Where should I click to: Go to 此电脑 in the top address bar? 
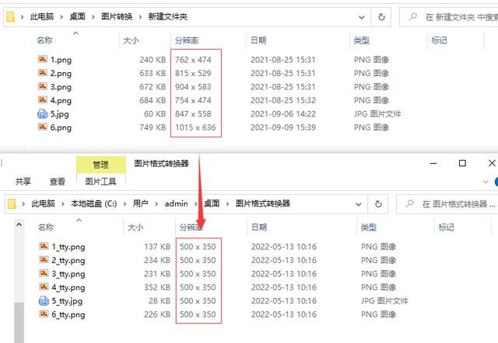click(x=42, y=17)
